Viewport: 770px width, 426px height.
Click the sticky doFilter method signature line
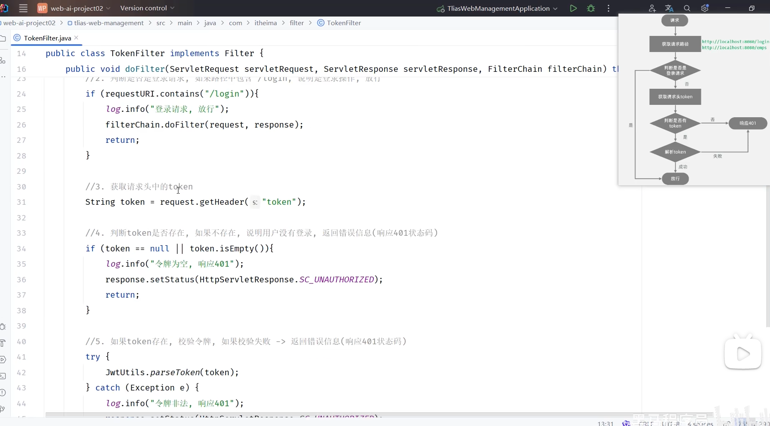pyautogui.click(x=342, y=69)
